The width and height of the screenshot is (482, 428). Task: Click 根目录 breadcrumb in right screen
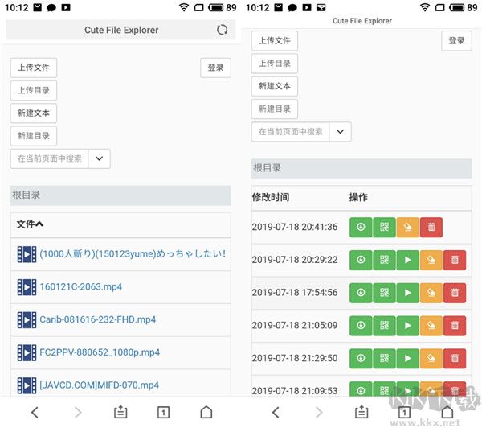[x=268, y=168]
